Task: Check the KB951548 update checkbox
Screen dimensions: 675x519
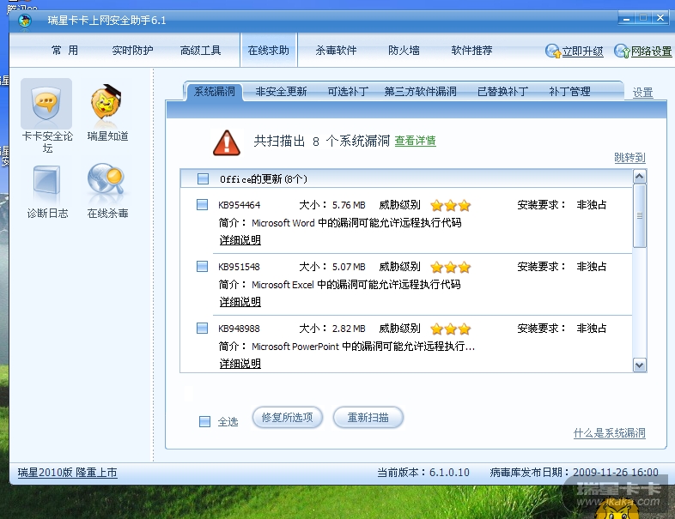Action: click(202, 267)
